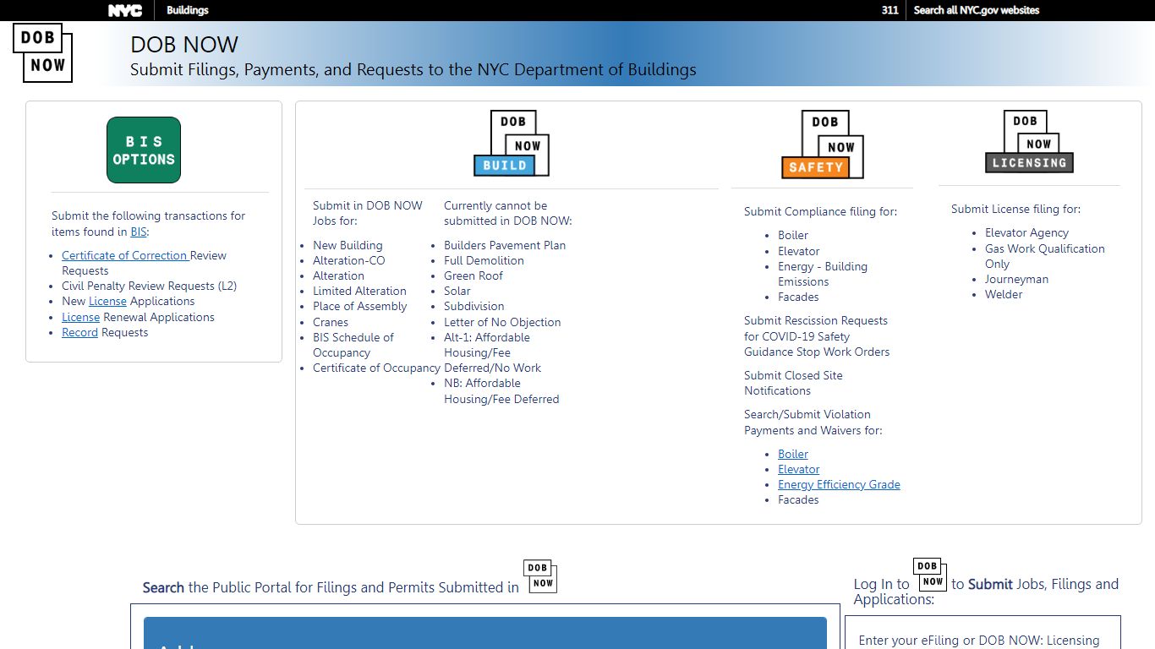Click Submit Rescission Requests for COVID-19 text
Screen dimensions: 1155x649
[817, 336]
